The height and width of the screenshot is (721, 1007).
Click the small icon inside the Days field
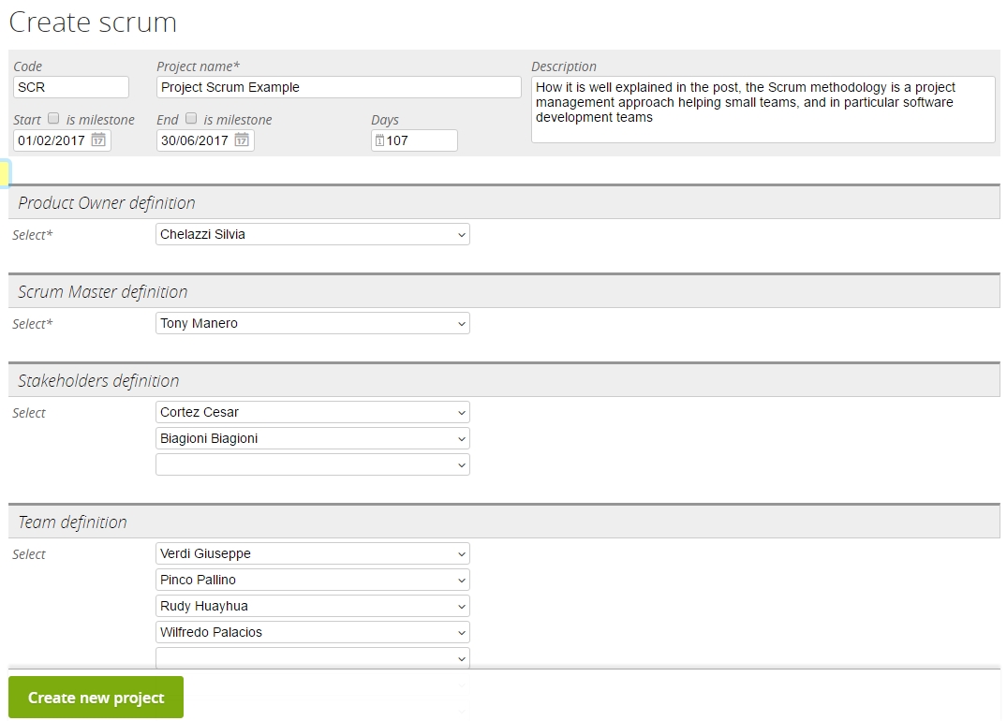click(379, 140)
